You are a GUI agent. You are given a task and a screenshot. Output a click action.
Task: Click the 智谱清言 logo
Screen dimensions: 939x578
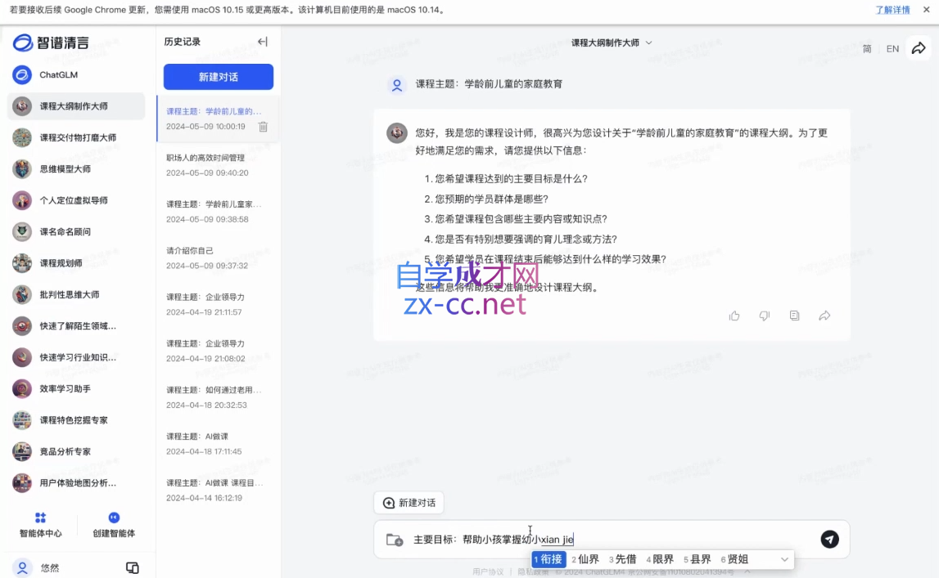(51, 43)
